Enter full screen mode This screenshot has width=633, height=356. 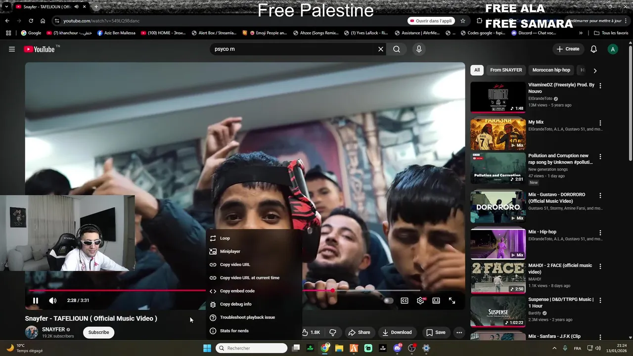(452, 300)
